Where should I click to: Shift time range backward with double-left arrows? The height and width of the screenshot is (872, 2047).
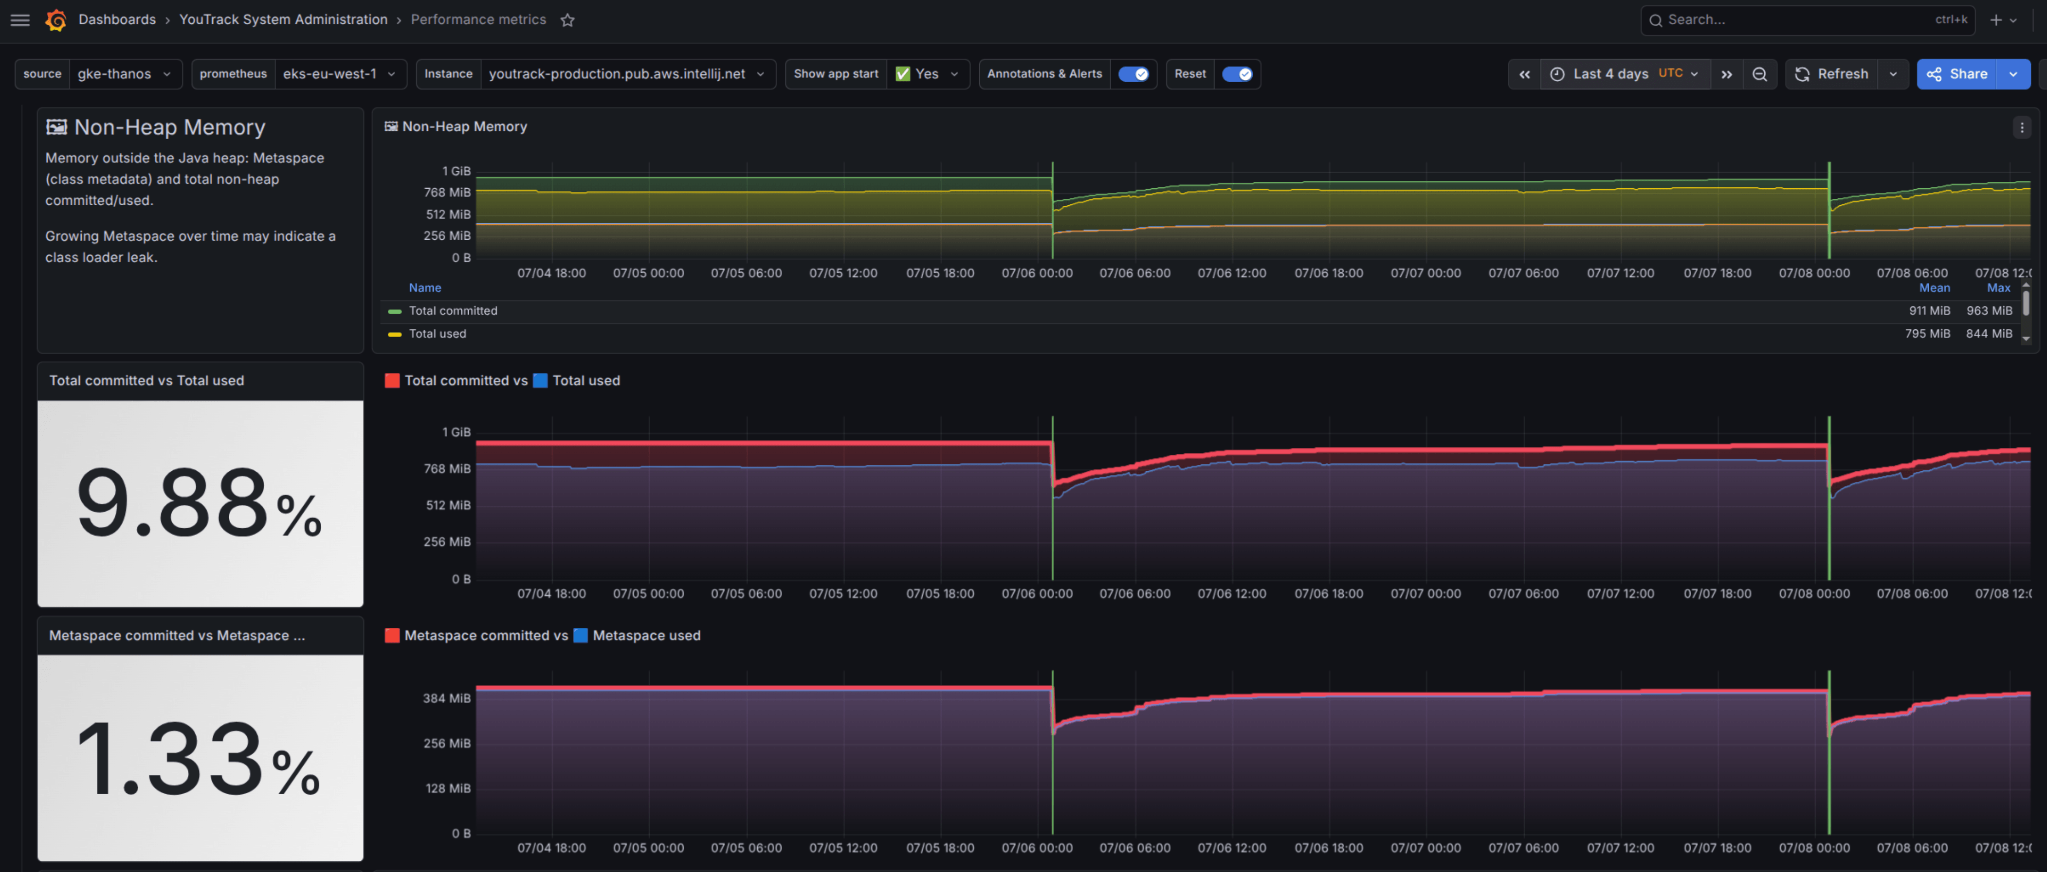[x=1524, y=74]
